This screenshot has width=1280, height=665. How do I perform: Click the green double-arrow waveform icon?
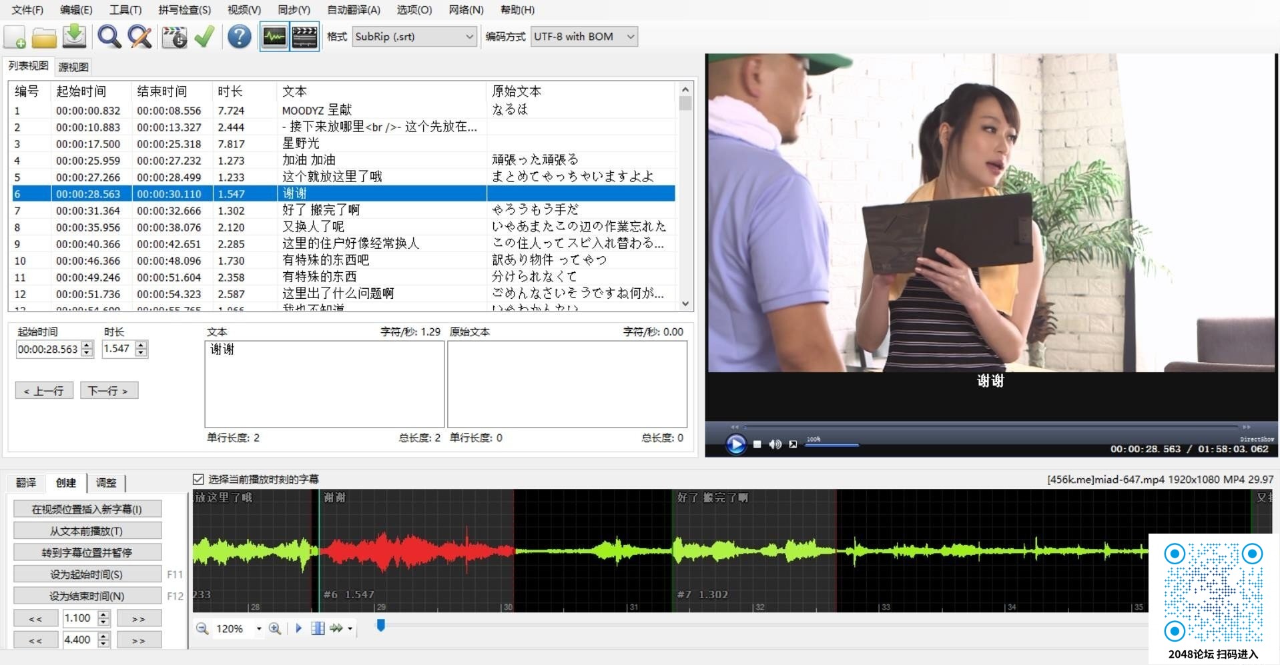[336, 628]
